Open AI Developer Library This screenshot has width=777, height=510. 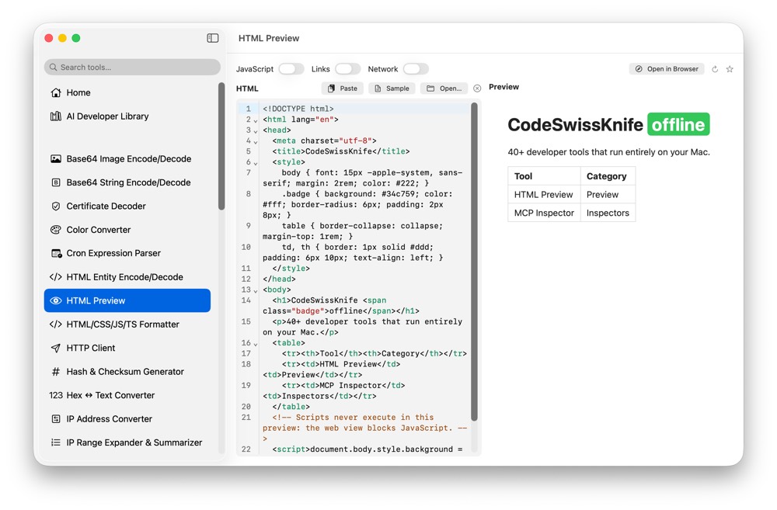point(127,116)
